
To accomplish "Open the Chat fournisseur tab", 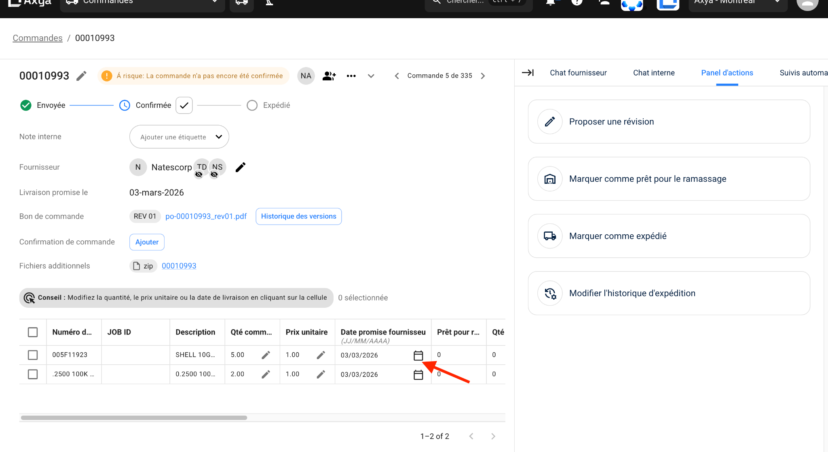I will [x=578, y=73].
